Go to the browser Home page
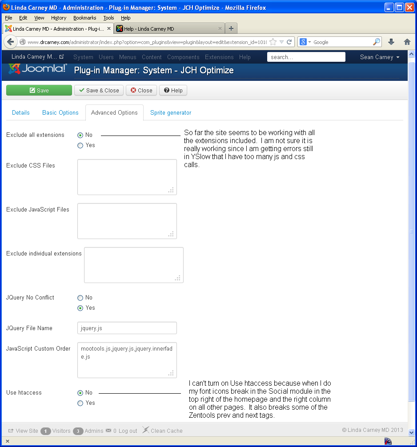 tap(407, 42)
